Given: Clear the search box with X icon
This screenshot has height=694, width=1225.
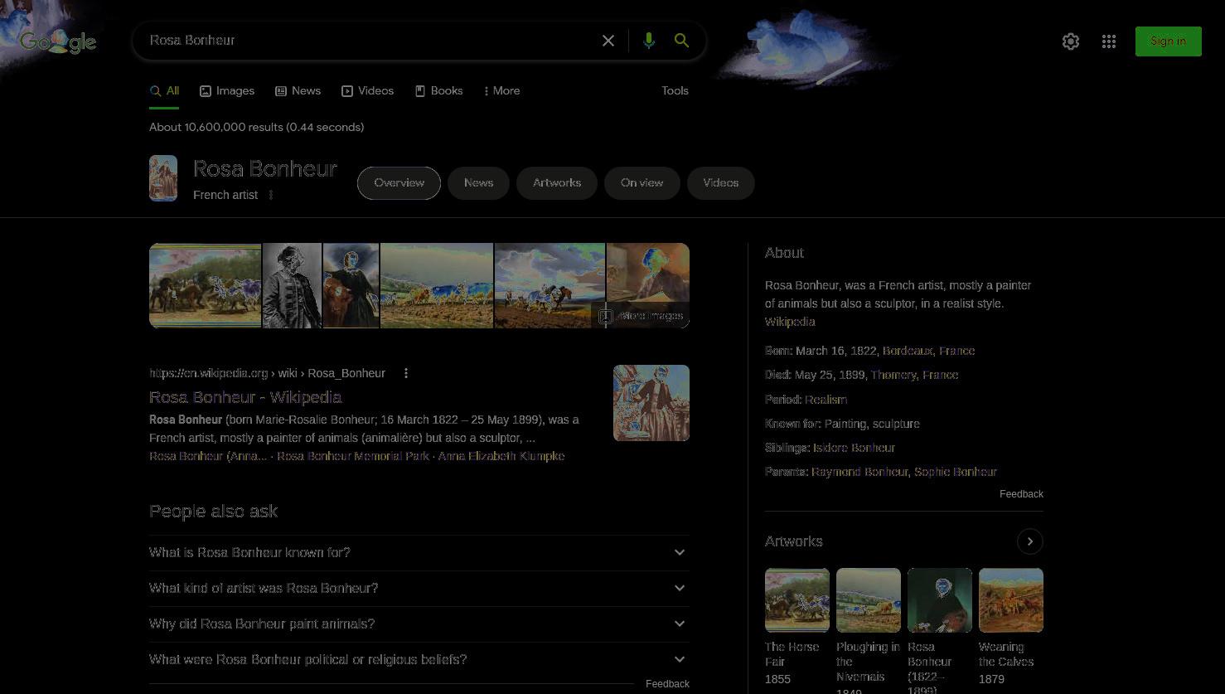Looking at the screenshot, I should tap(608, 41).
